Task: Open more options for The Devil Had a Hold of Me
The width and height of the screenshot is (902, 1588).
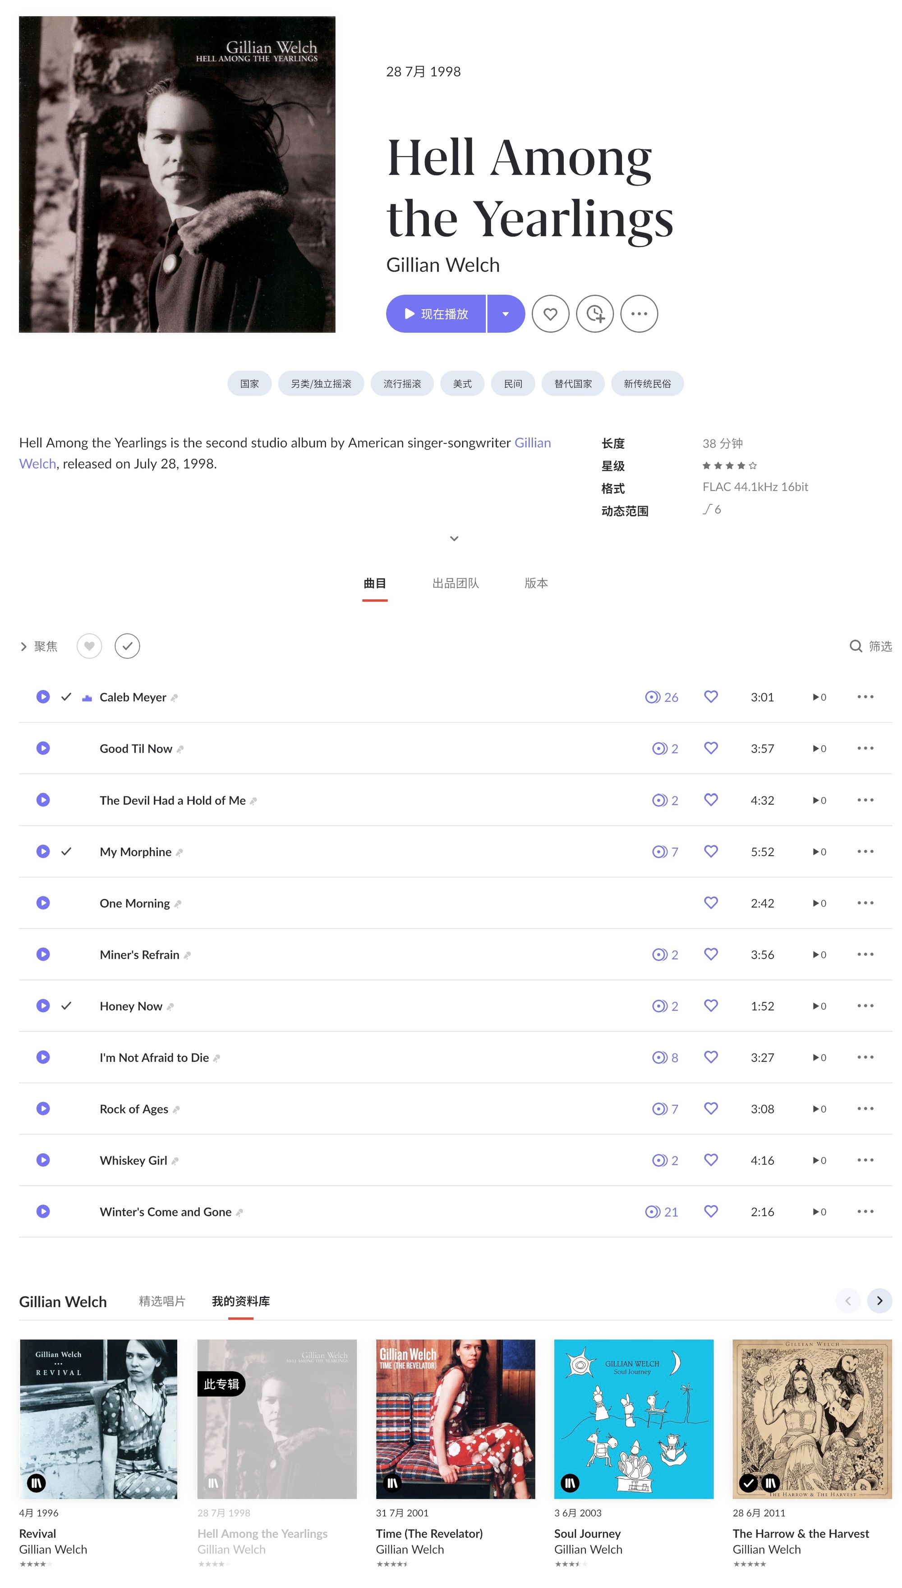Action: pos(865,800)
